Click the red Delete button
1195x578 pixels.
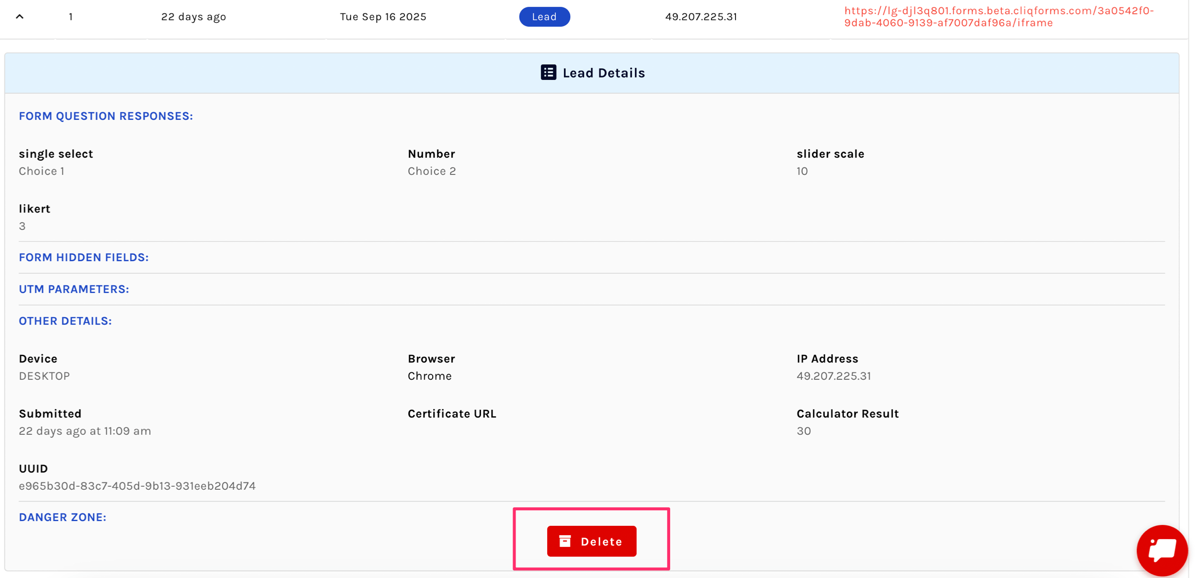591,541
